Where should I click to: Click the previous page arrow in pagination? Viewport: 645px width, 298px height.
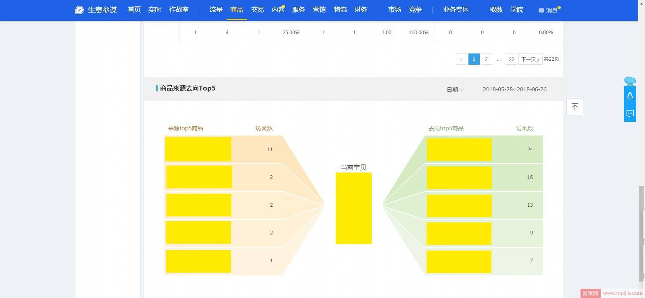(461, 59)
